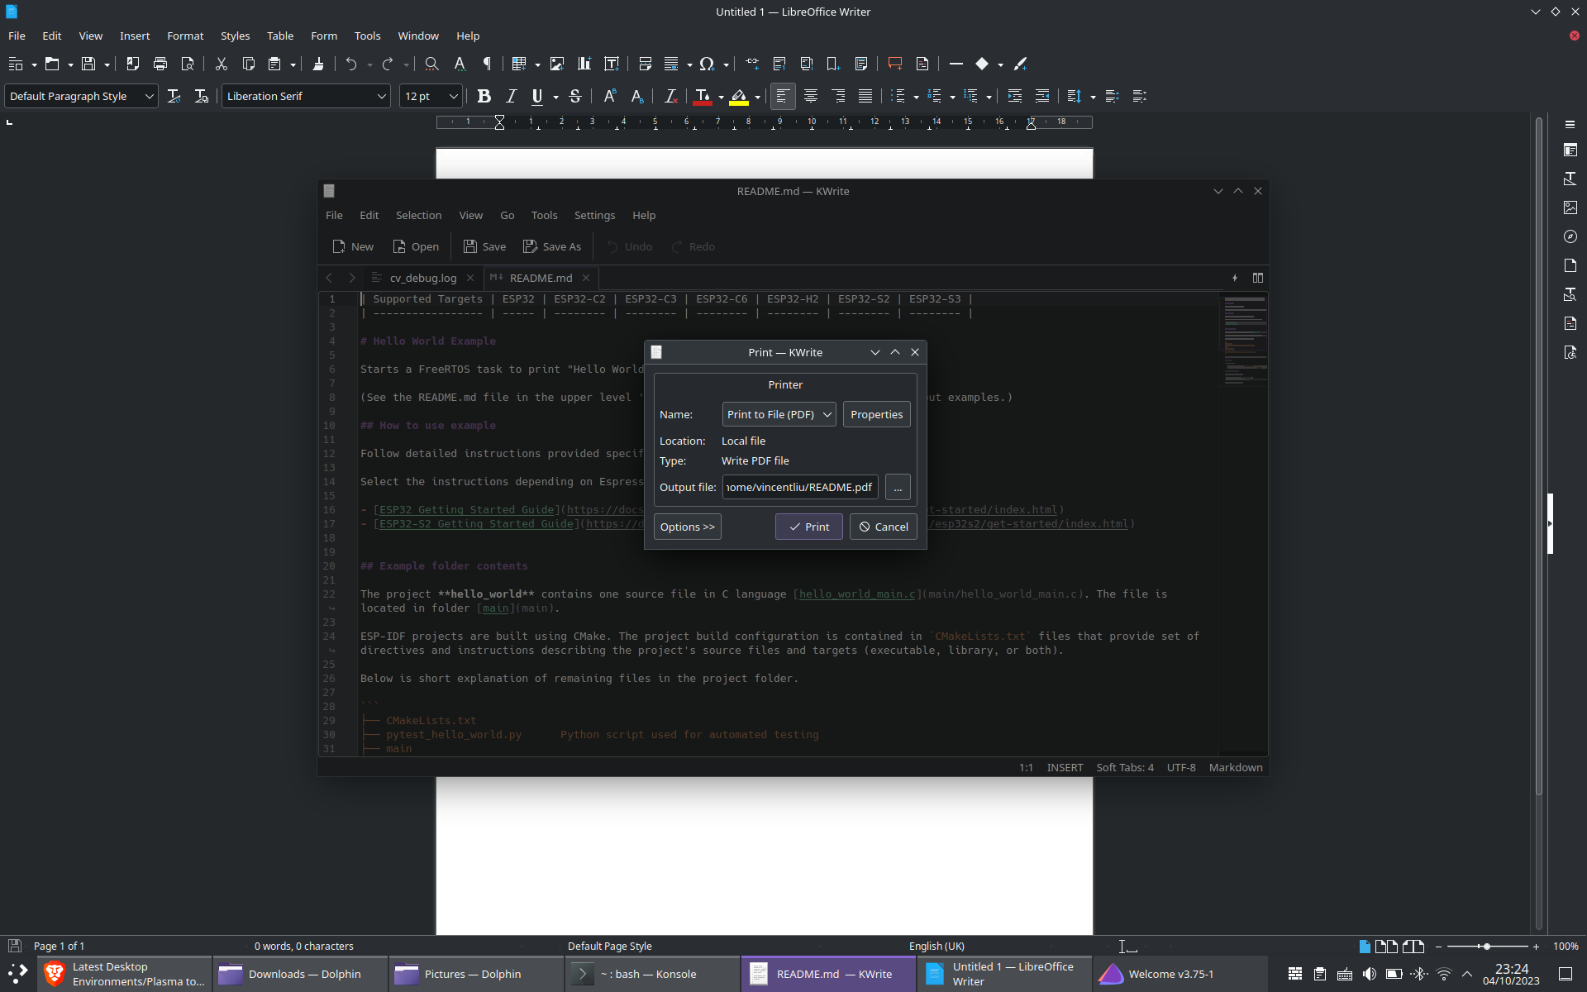The height and width of the screenshot is (992, 1587).
Task: Toggle Strikethrough formatting
Action: coord(575,96)
